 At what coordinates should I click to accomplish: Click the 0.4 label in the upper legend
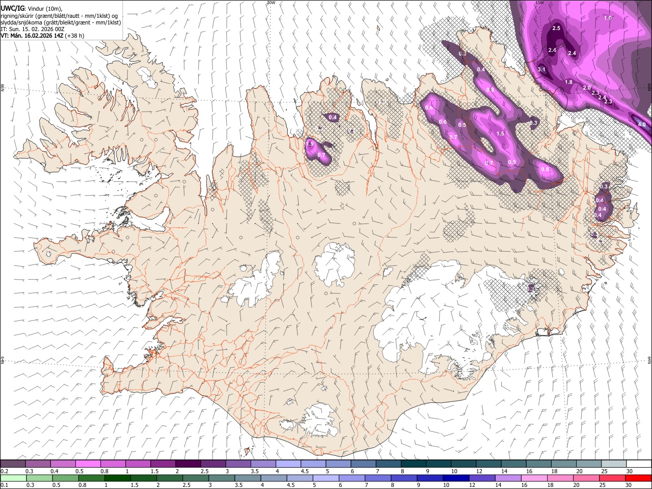pos(54,471)
